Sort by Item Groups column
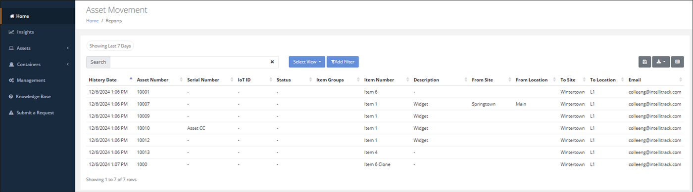 pos(338,79)
